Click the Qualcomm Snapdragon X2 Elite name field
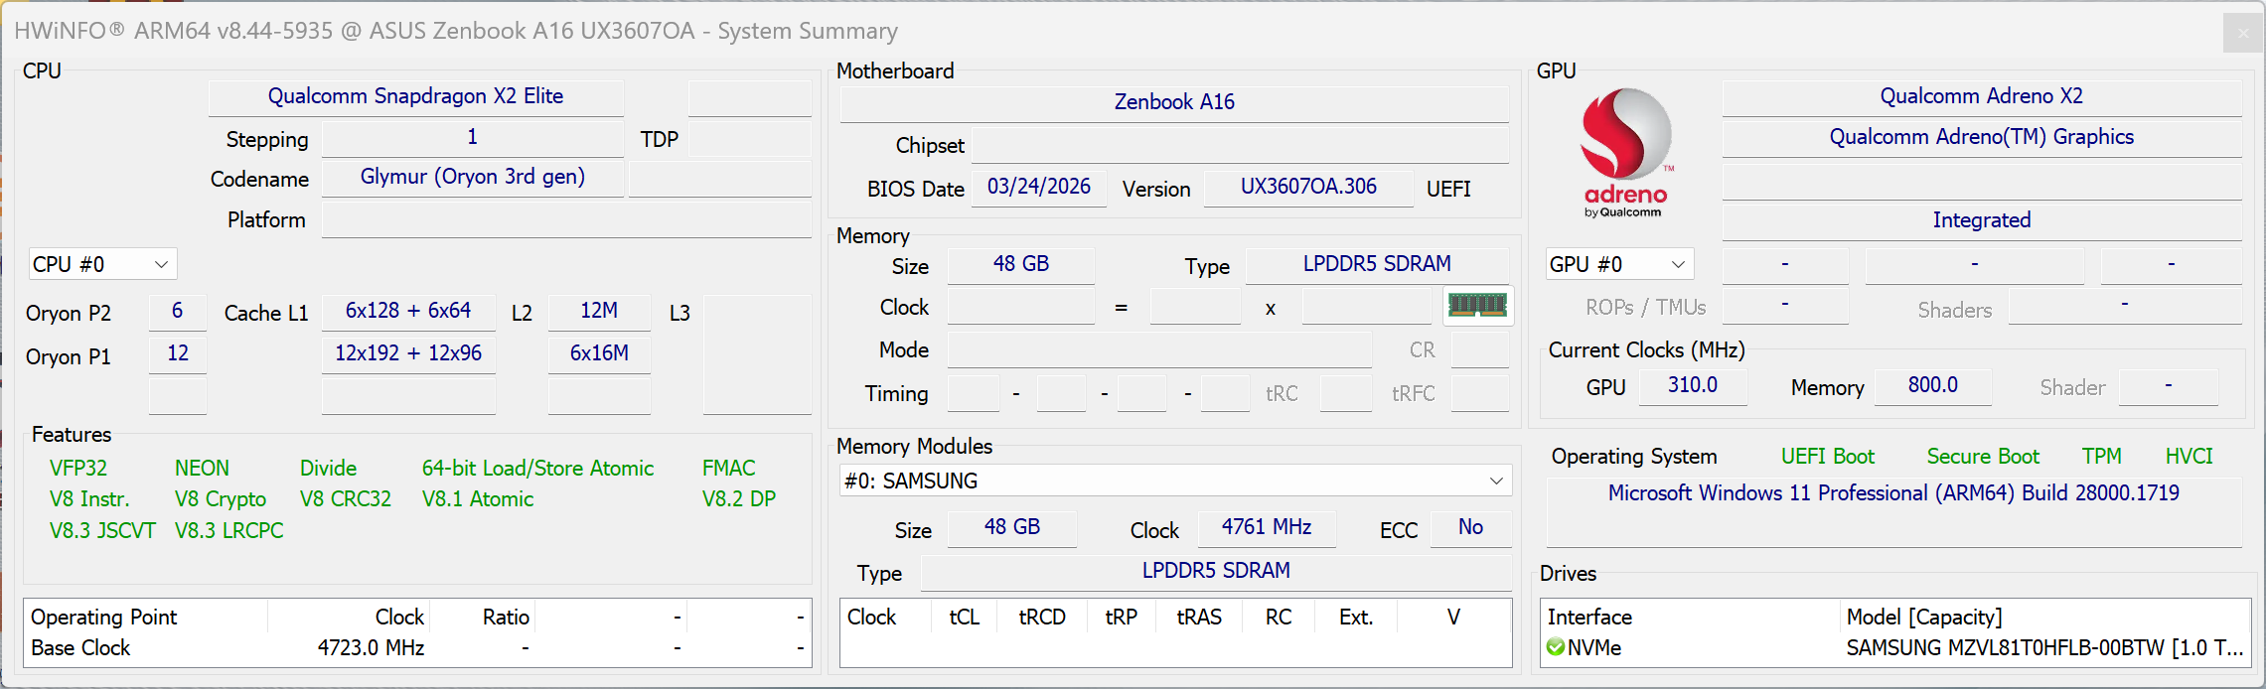This screenshot has width=2266, height=689. (415, 96)
